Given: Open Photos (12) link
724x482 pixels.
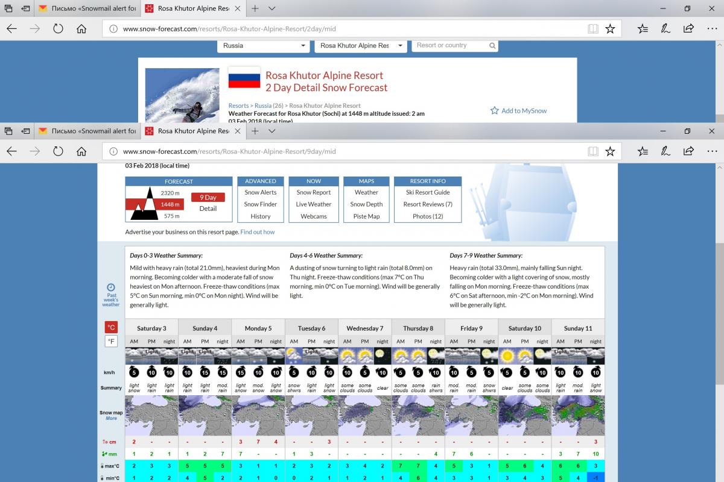Looking at the screenshot, I should click(x=428, y=216).
